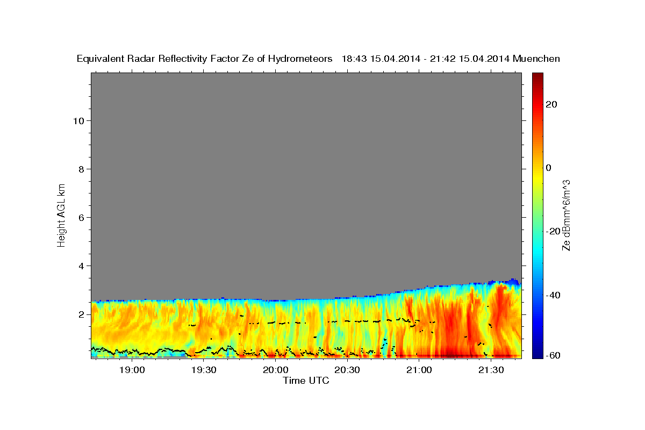Viewport: 645px width, 430px height.
Task: Click the Ze dBmm^6/m^3 colorbar title
Action: coord(566,215)
